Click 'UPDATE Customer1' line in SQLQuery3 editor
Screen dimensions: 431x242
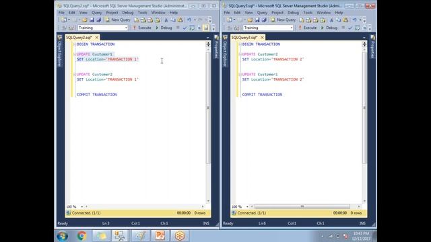pos(260,75)
